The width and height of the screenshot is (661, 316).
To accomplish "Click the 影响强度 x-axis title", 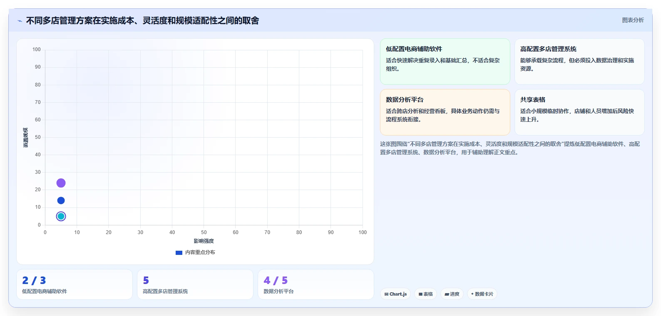I will (x=204, y=241).
